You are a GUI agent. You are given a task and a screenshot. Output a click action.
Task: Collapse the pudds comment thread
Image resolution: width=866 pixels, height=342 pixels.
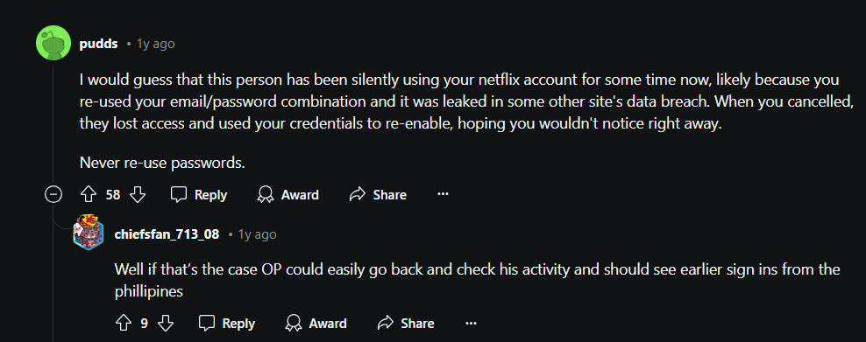[53, 194]
